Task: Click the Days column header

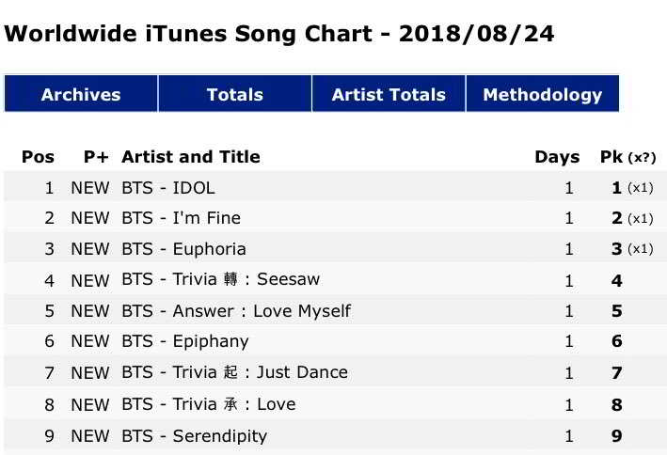Action: [x=557, y=157]
